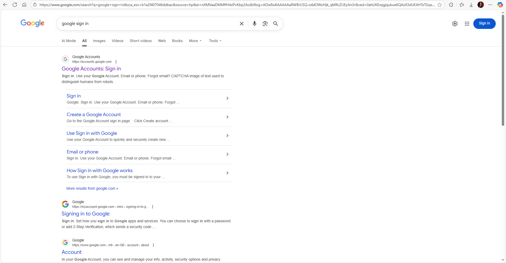The image size is (506, 263).
Task: Refresh the current browser page
Action: (15, 5)
